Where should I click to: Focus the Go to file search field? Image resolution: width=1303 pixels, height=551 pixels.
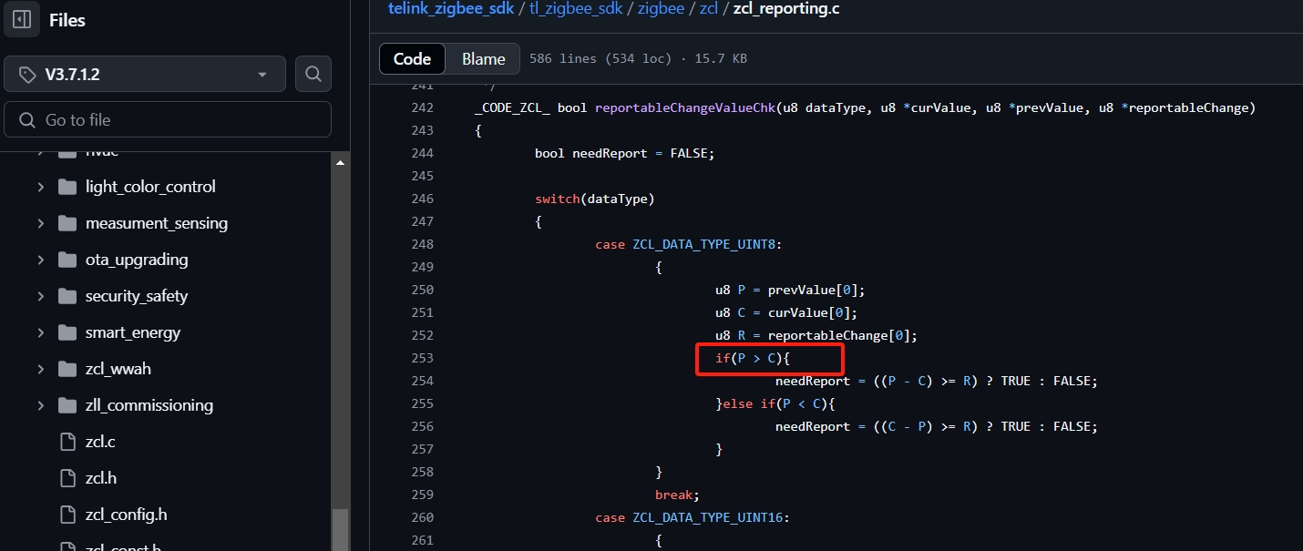click(168, 120)
